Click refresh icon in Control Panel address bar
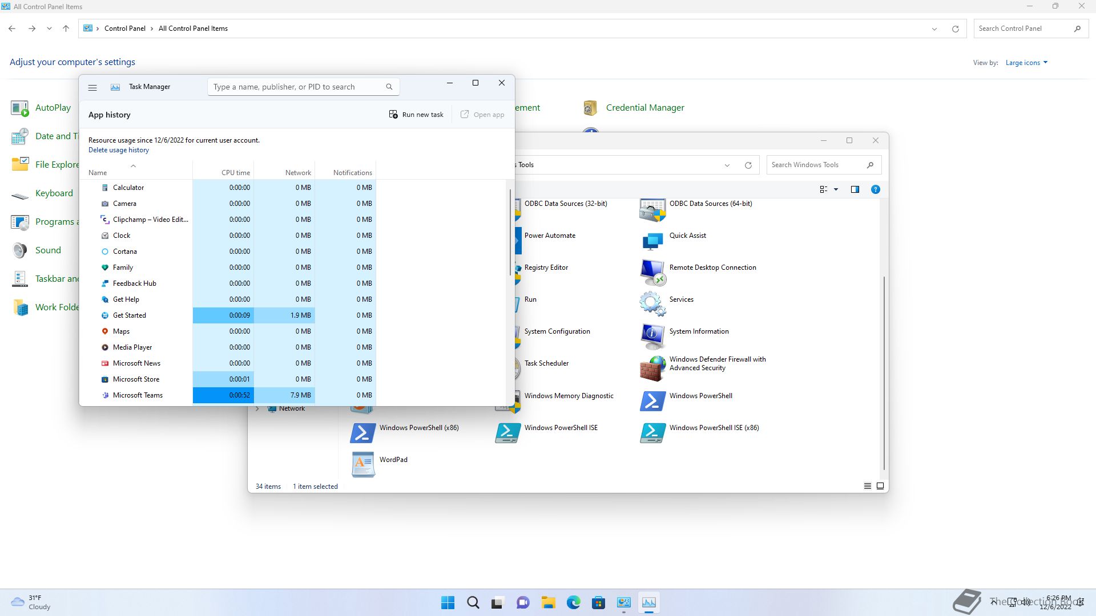The height and width of the screenshot is (616, 1096). click(955, 29)
